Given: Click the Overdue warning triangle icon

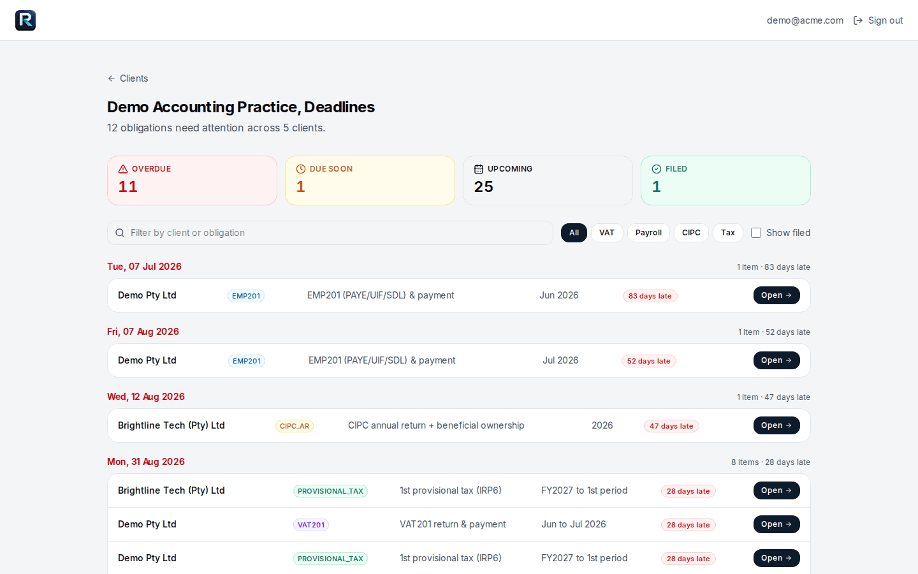Looking at the screenshot, I should 123,169.
